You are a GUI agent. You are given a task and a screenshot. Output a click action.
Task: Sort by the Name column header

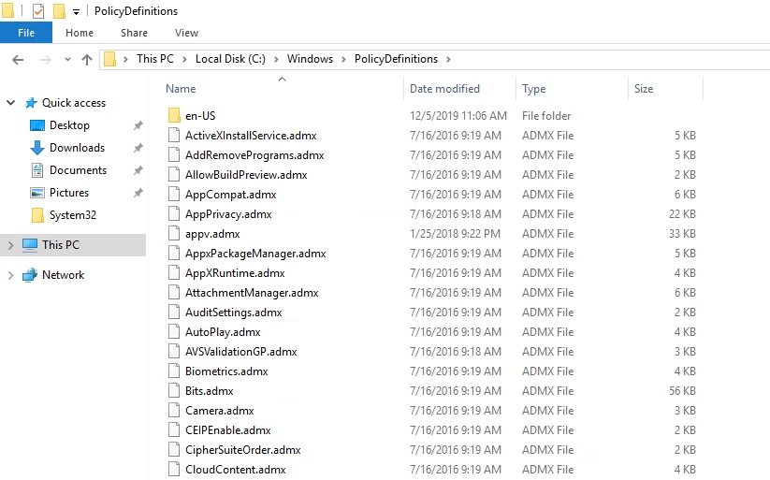click(x=181, y=89)
